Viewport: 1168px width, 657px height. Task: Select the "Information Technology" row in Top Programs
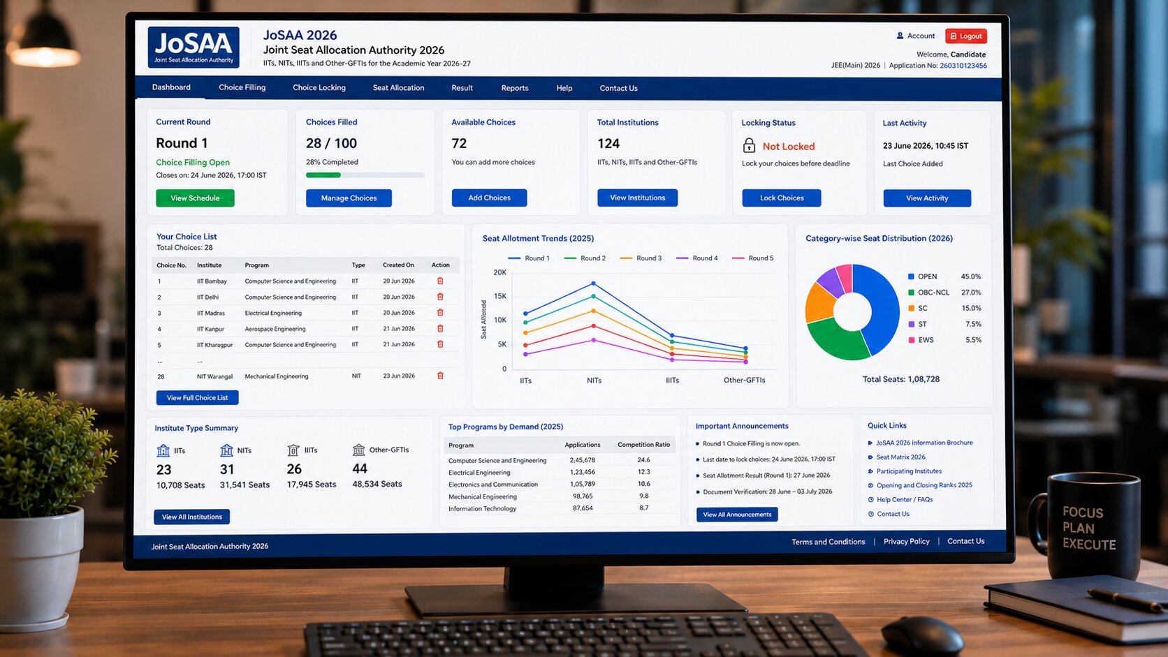(x=560, y=508)
